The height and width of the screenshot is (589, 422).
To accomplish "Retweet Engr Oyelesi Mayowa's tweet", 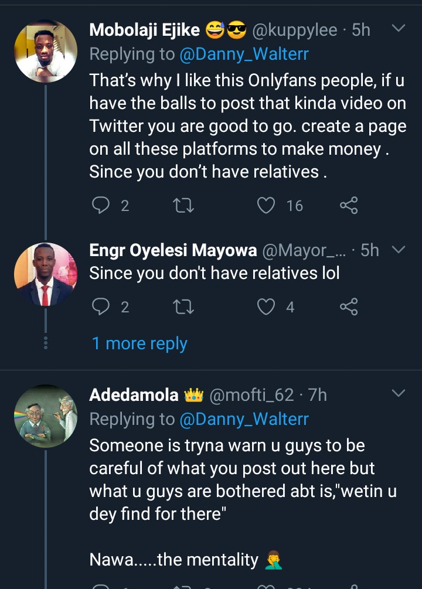I will (185, 307).
